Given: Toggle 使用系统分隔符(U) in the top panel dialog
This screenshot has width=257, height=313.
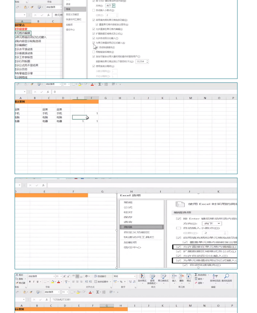Looking at the screenshot, I should pyautogui.click(x=94, y=66).
